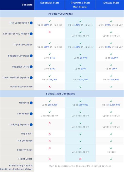Viewport: 124px width, 172px height.
Task: Click red X for Essential Flight Guard
Action: [49, 159]
